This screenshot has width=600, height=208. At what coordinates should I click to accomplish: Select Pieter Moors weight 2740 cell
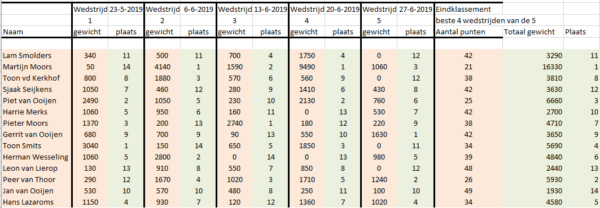pos(235,123)
